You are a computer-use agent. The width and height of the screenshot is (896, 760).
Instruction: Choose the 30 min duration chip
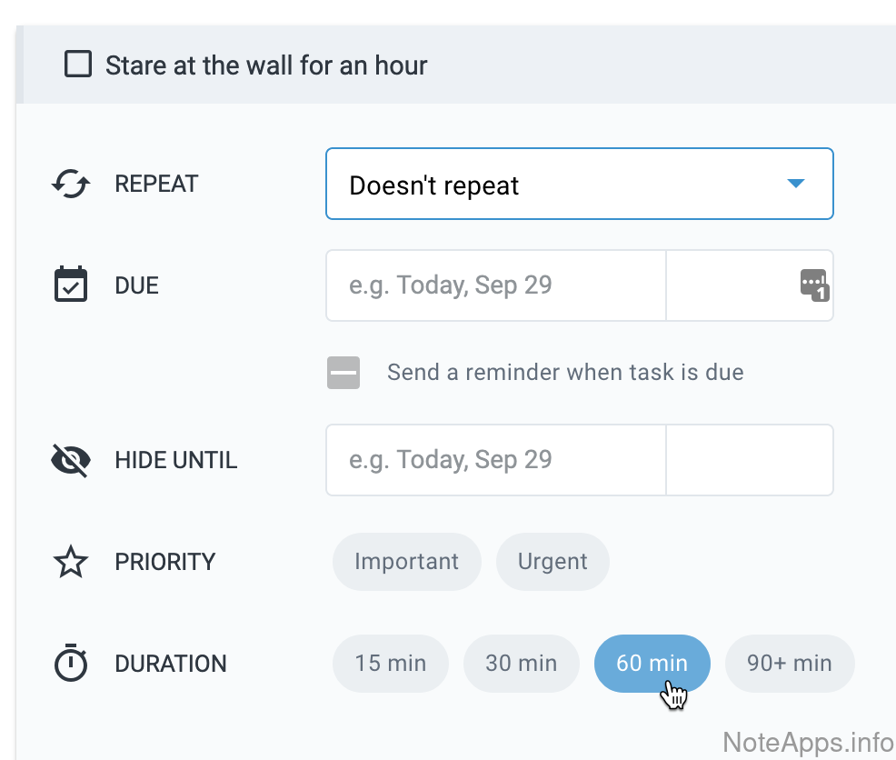click(x=522, y=664)
